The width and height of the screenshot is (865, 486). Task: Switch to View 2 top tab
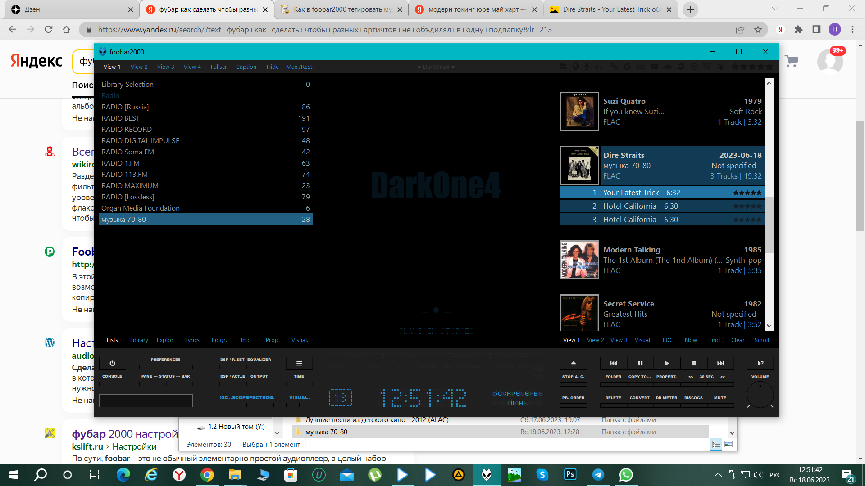139,67
